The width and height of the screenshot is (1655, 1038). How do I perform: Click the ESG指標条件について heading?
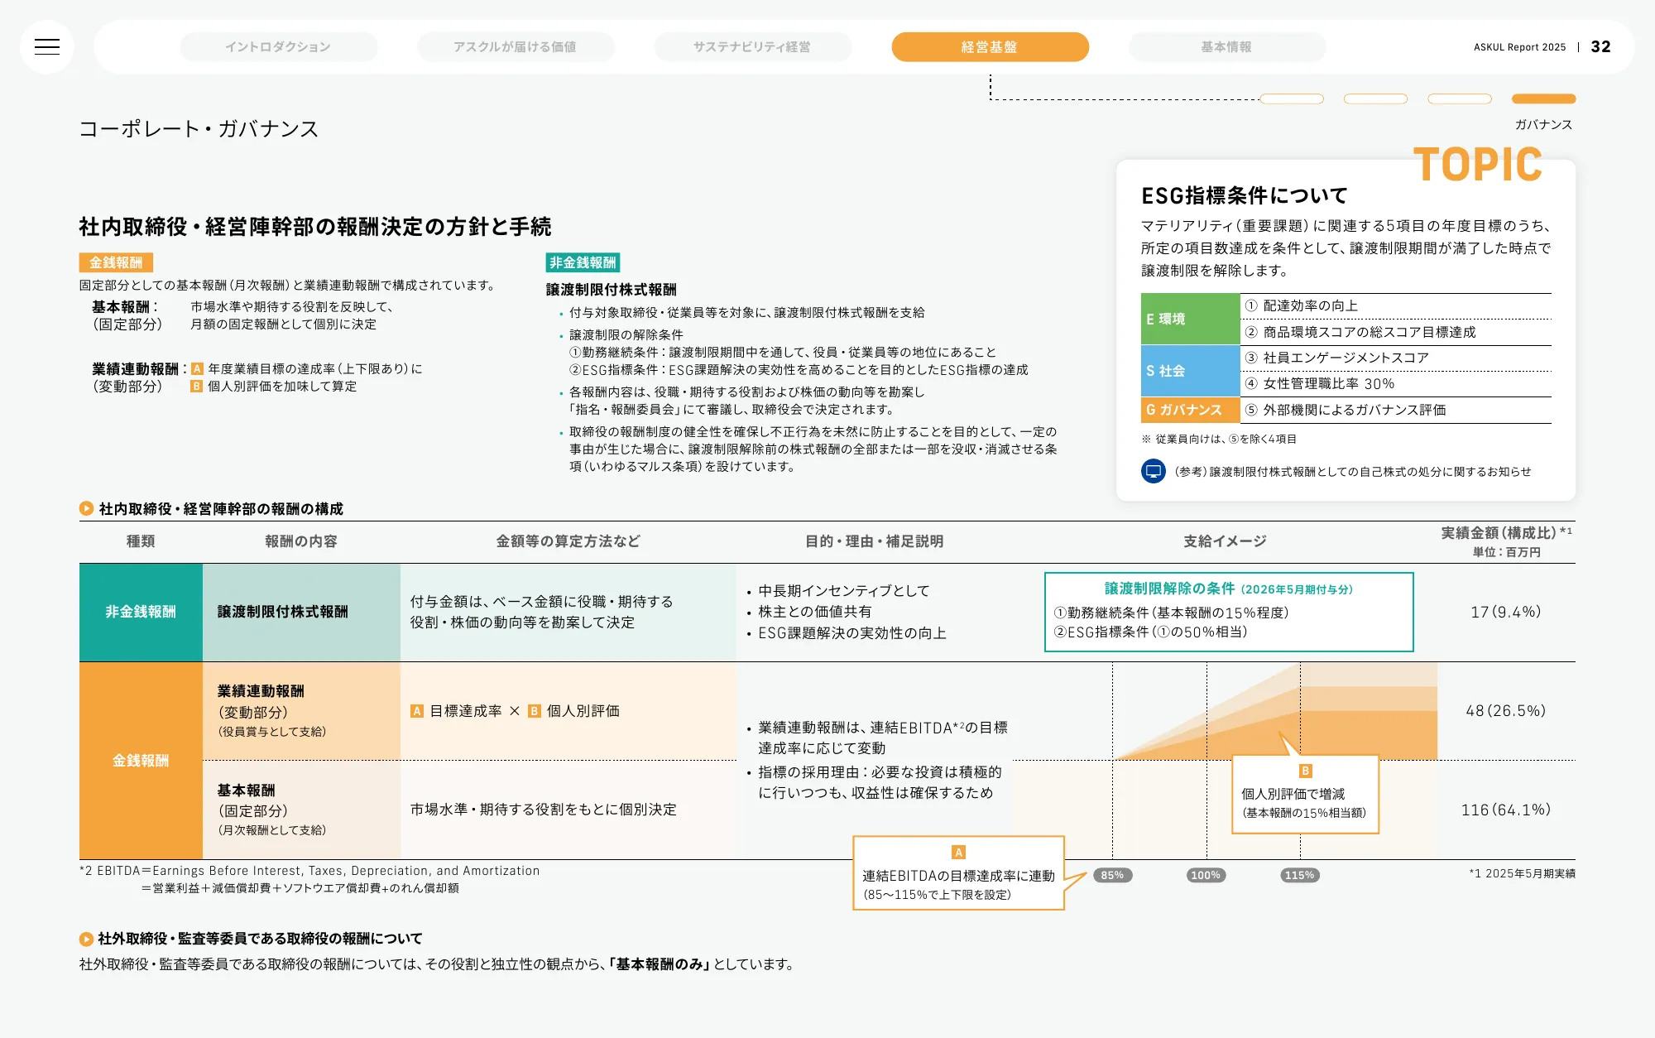(1245, 195)
